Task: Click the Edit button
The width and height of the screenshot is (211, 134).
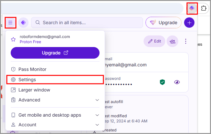Action: coord(154,41)
